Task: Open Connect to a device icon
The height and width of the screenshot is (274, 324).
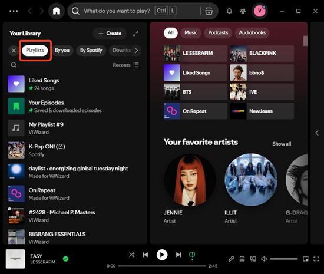Action: pyautogui.click(x=253, y=259)
